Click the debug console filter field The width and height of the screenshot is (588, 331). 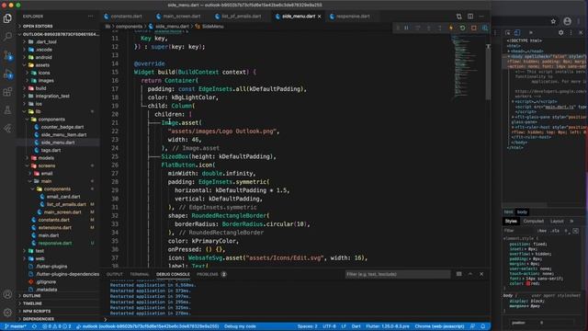point(398,274)
